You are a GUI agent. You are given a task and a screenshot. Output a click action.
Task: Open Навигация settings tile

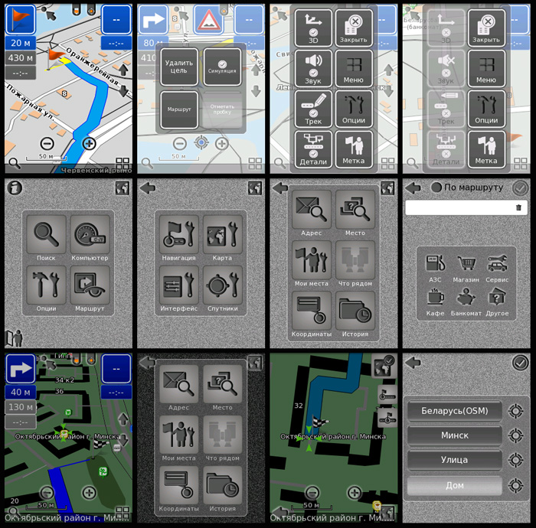tap(179, 238)
